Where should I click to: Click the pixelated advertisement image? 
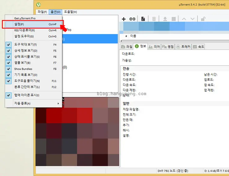click(77, 132)
